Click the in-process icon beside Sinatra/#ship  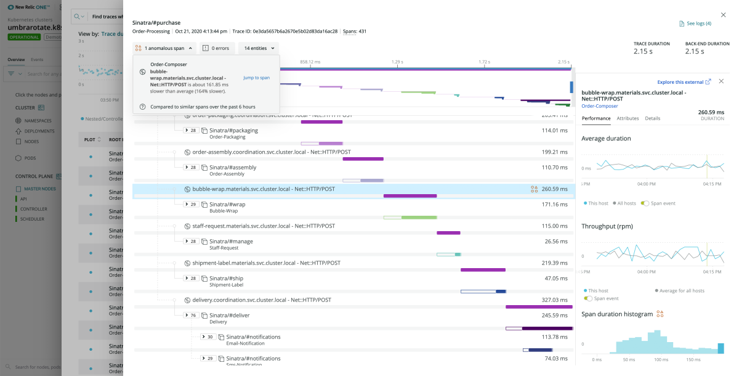(204, 278)
